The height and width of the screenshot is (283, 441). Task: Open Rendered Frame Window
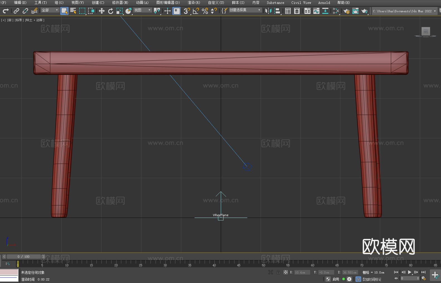click(x=355, y=11)
